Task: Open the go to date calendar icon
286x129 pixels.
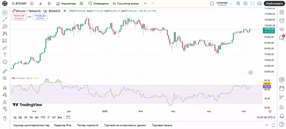Action: tap(68, 117)
